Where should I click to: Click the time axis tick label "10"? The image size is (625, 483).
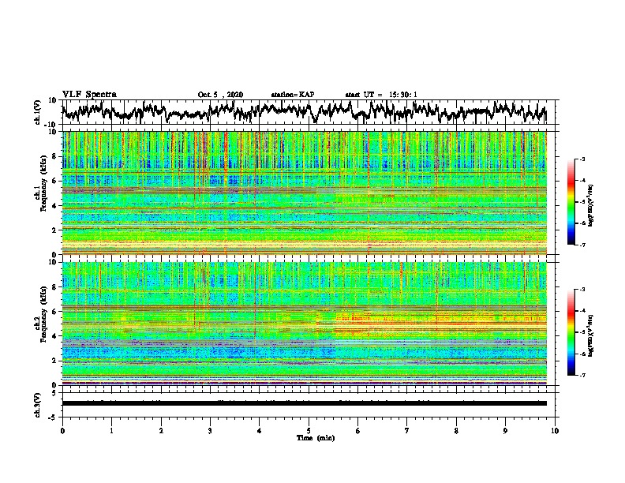click(x=555, y=431)
